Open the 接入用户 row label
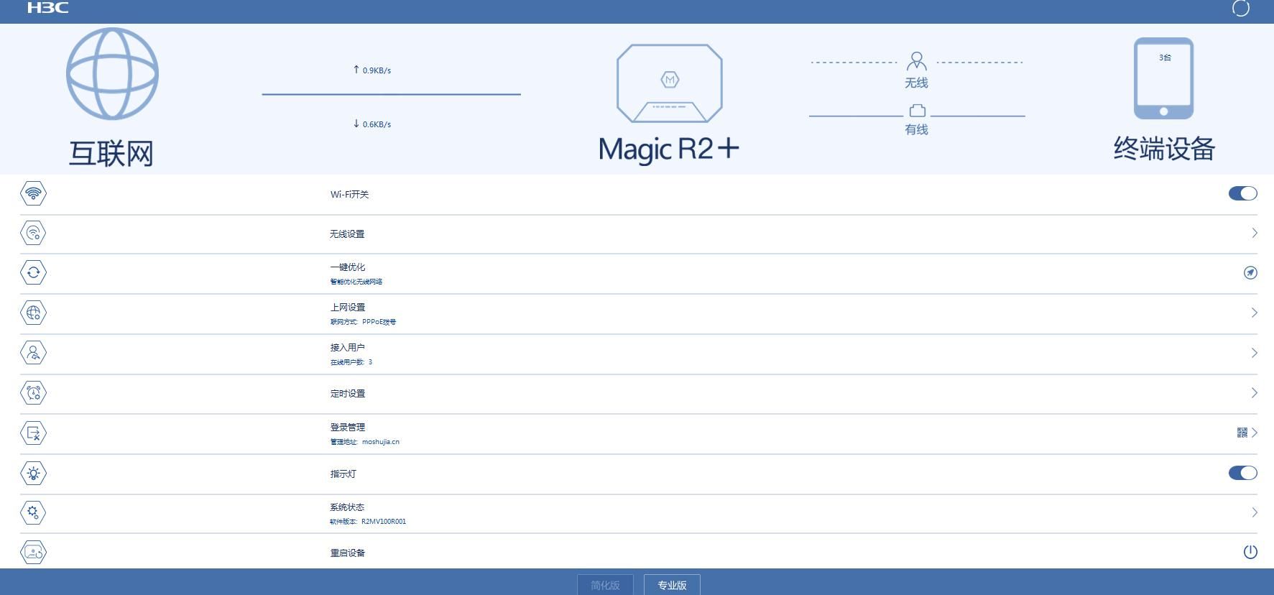Screen dimensions: 1274x595 click(348, 348)
